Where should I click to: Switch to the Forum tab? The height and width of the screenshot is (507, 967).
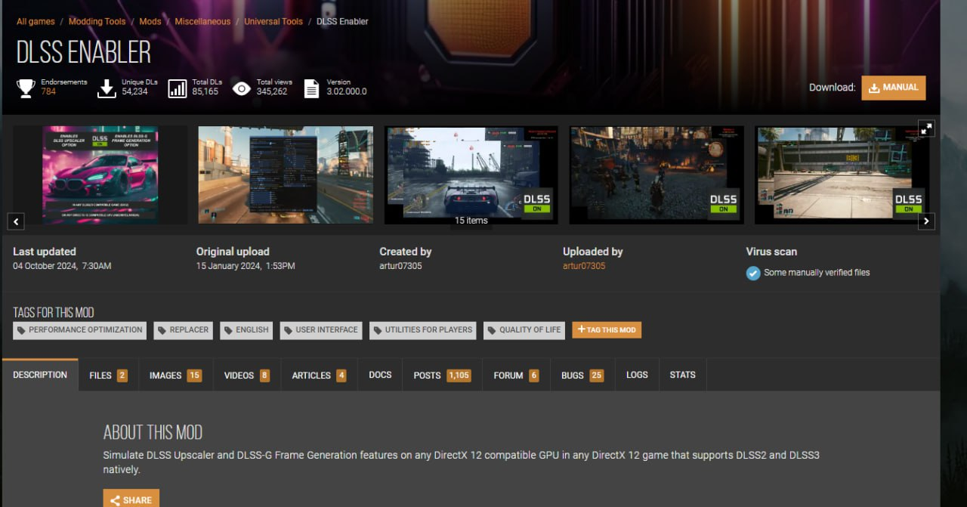(x=516, y=375)
